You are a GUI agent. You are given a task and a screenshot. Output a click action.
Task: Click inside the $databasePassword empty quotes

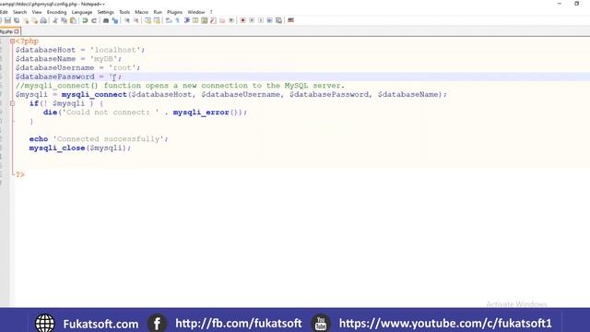(112, 77)
